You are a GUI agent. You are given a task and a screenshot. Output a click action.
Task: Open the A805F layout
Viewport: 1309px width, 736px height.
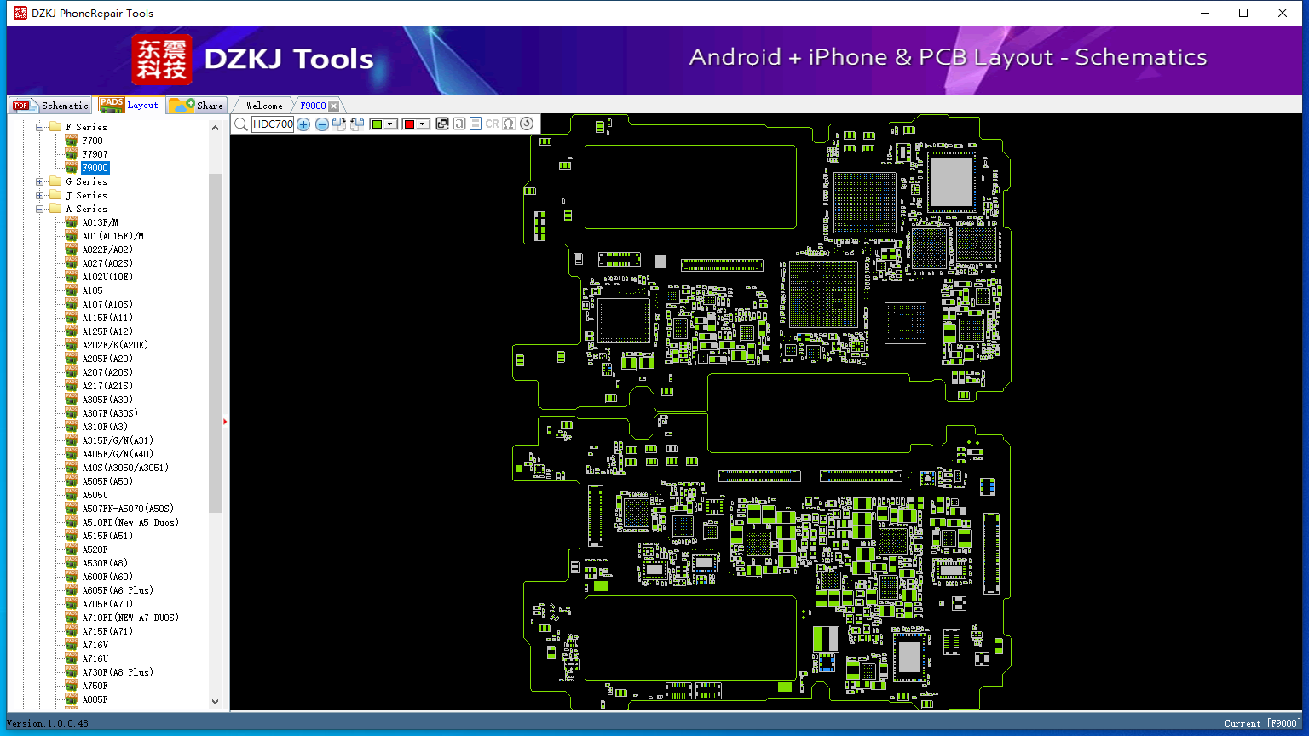point(95,699)
